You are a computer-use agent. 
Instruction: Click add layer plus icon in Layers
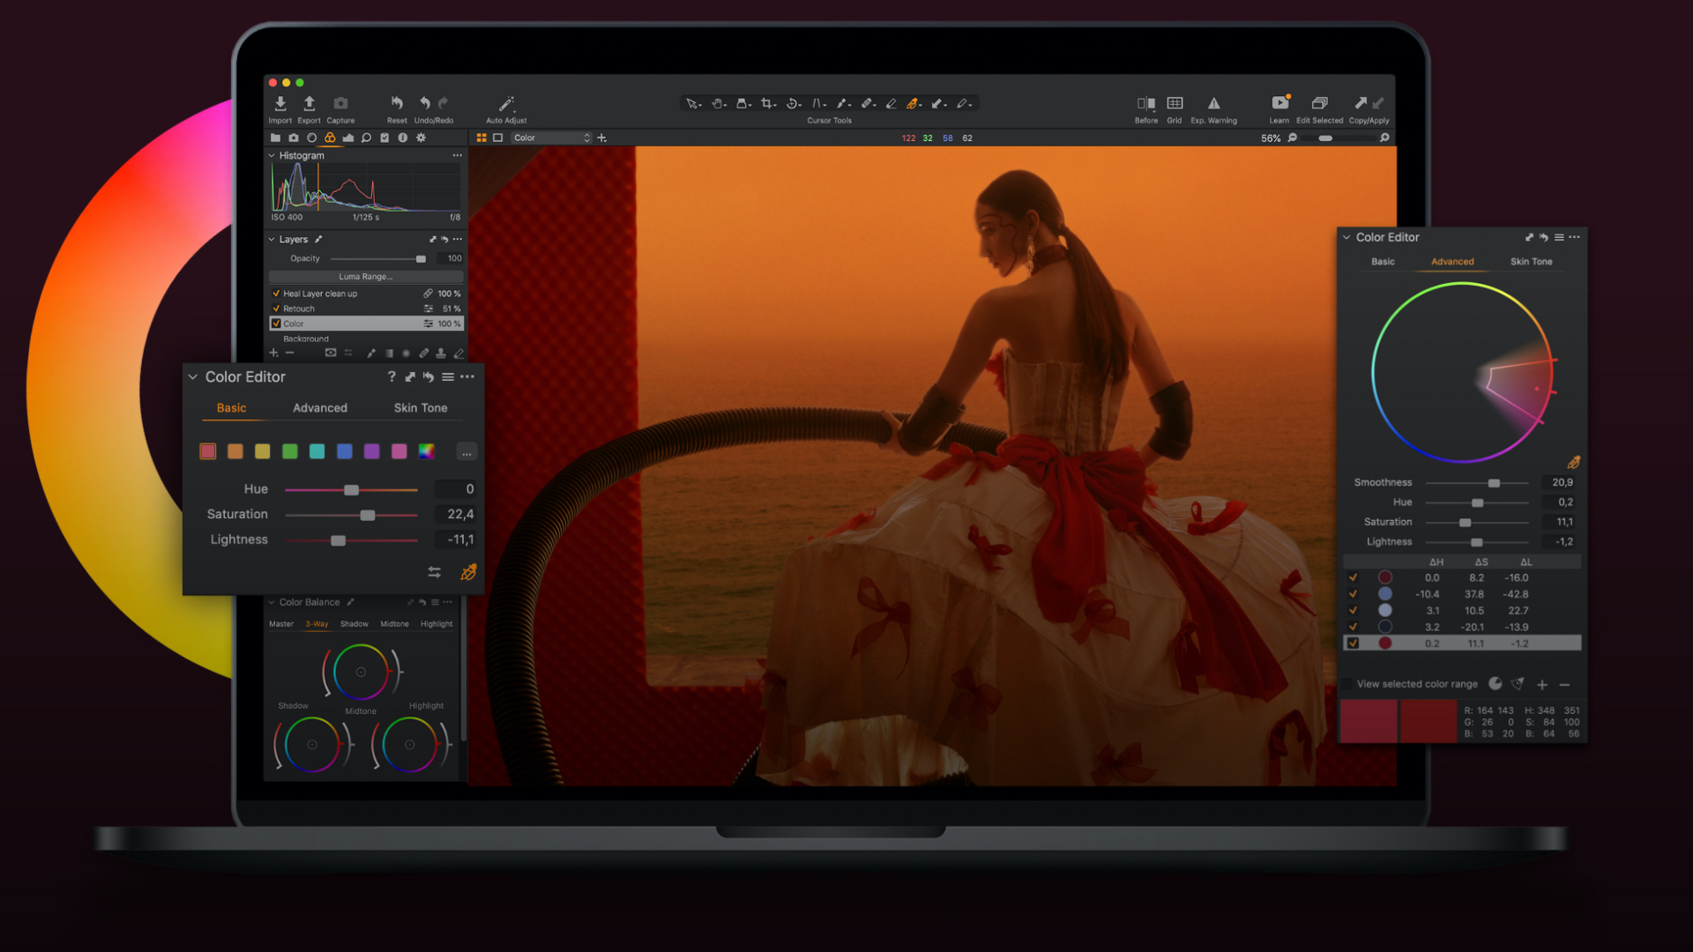point(273,353)
